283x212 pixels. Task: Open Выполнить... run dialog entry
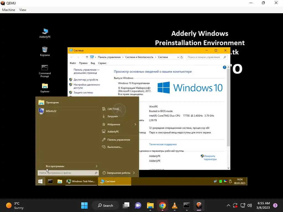pos(115,147)
